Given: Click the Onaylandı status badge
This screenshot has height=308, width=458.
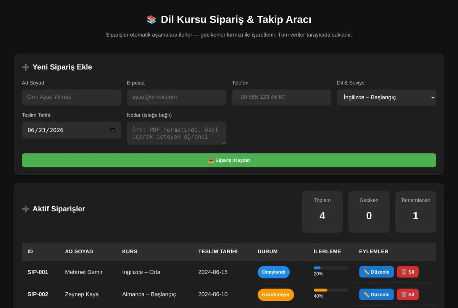Looking at the screenshot, I should (x=274, y=272).
